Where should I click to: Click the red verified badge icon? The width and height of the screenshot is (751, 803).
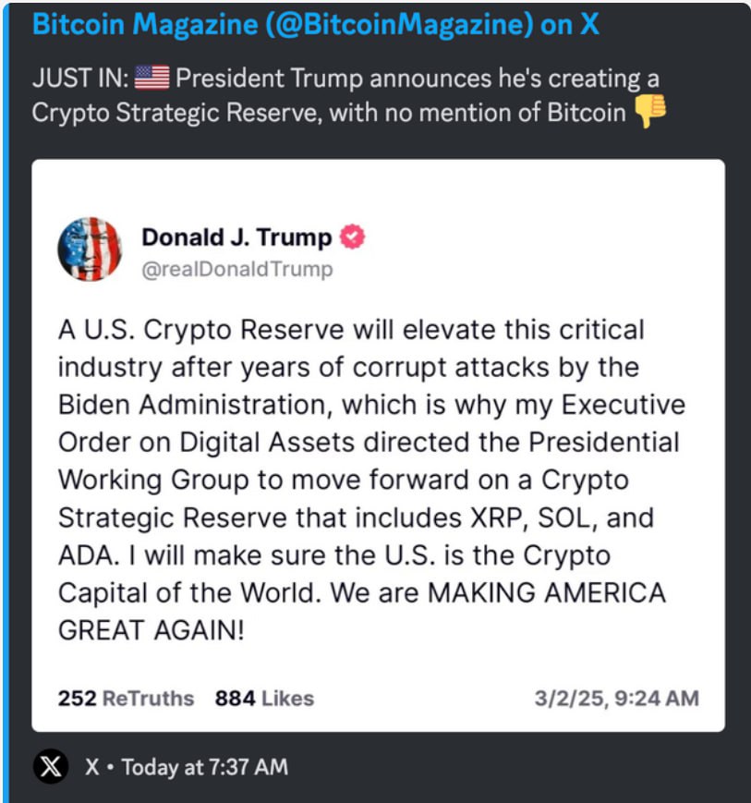[353, 237]
